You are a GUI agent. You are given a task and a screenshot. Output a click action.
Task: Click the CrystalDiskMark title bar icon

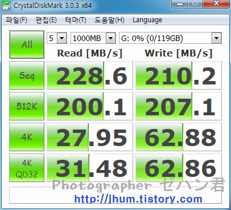pyautogui.click(x=6, y=5)
